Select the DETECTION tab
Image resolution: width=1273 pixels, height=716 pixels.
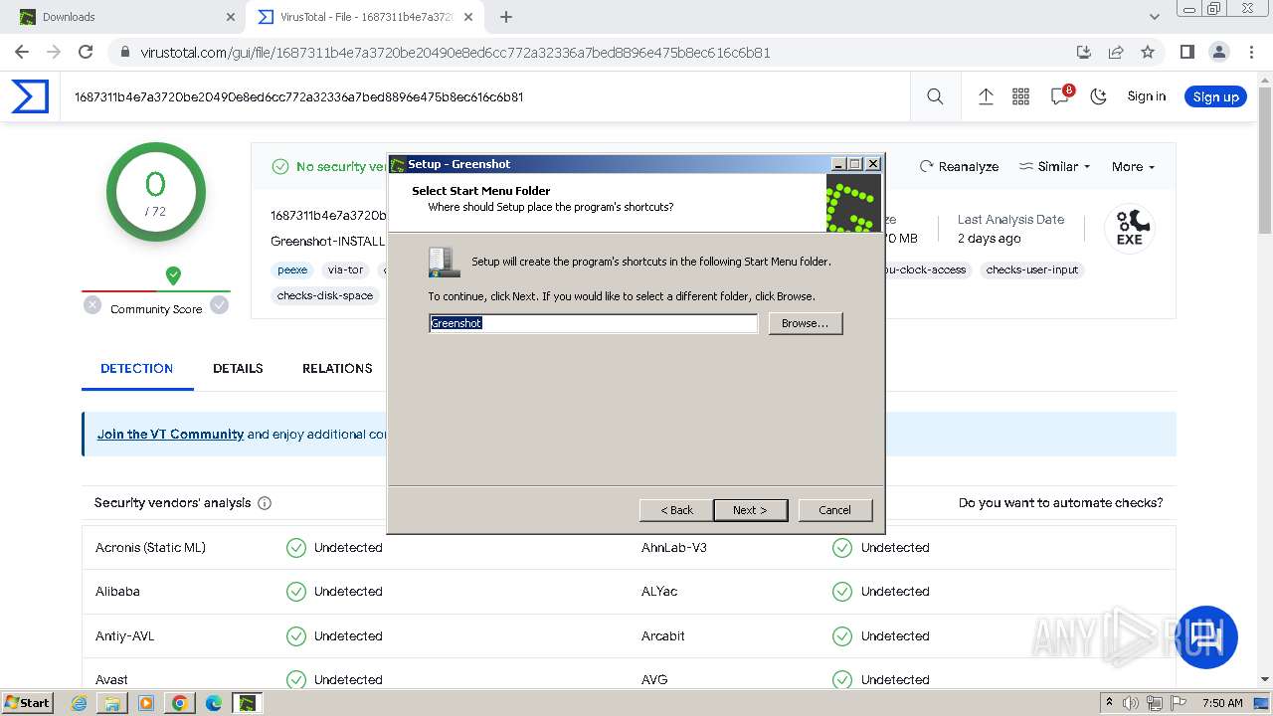pyautogui.click(x=137, y=368)
